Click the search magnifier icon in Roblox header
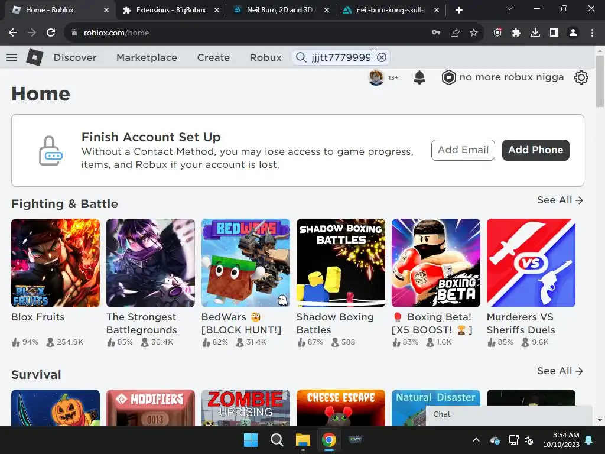Viewport: 605px width, 454px height. pos(301,57)
